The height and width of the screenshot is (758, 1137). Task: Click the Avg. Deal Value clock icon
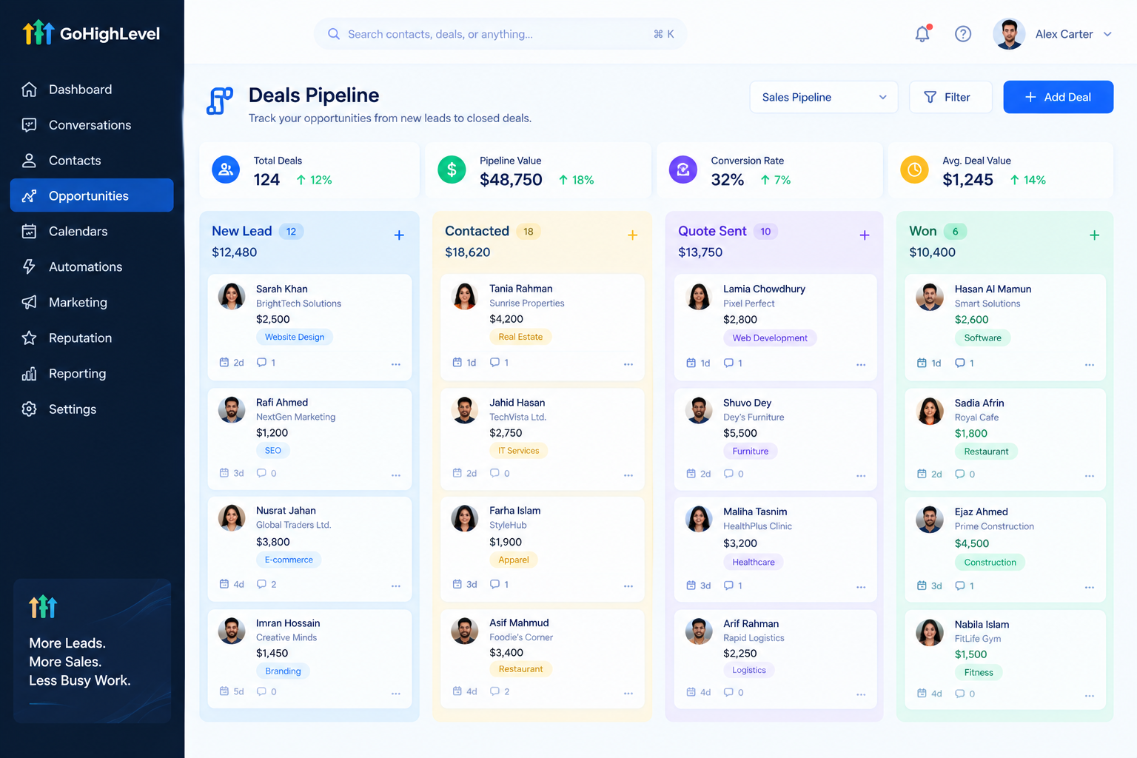pyautogui.click(x=914, y=170)
